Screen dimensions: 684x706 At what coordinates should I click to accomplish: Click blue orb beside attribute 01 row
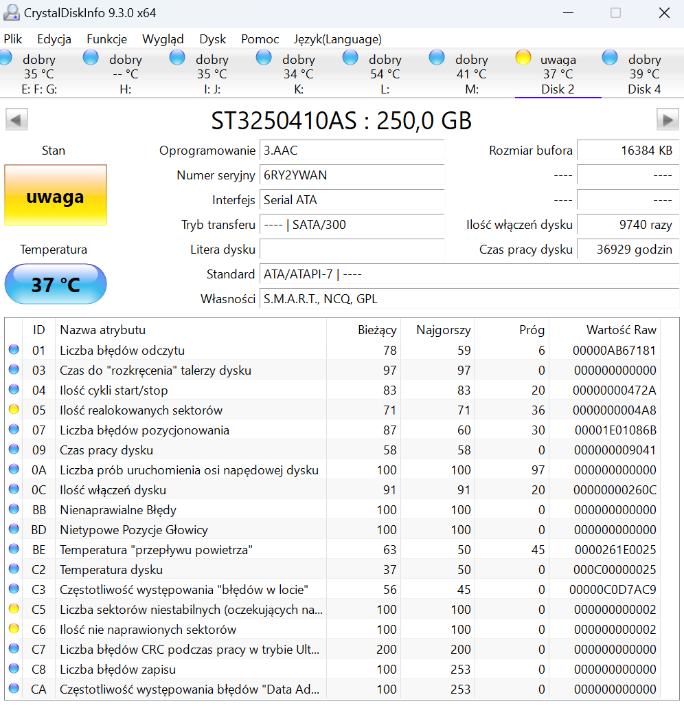click(14, 351)
